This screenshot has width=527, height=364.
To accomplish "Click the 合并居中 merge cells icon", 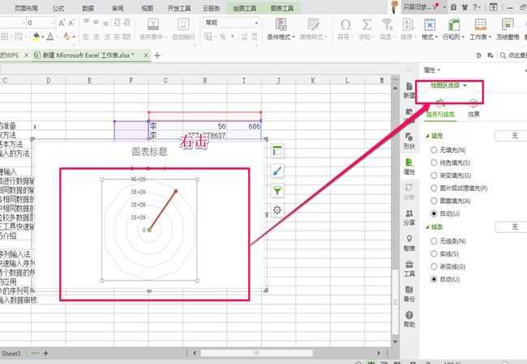I will pyautogui.click(x=153, y=24).
